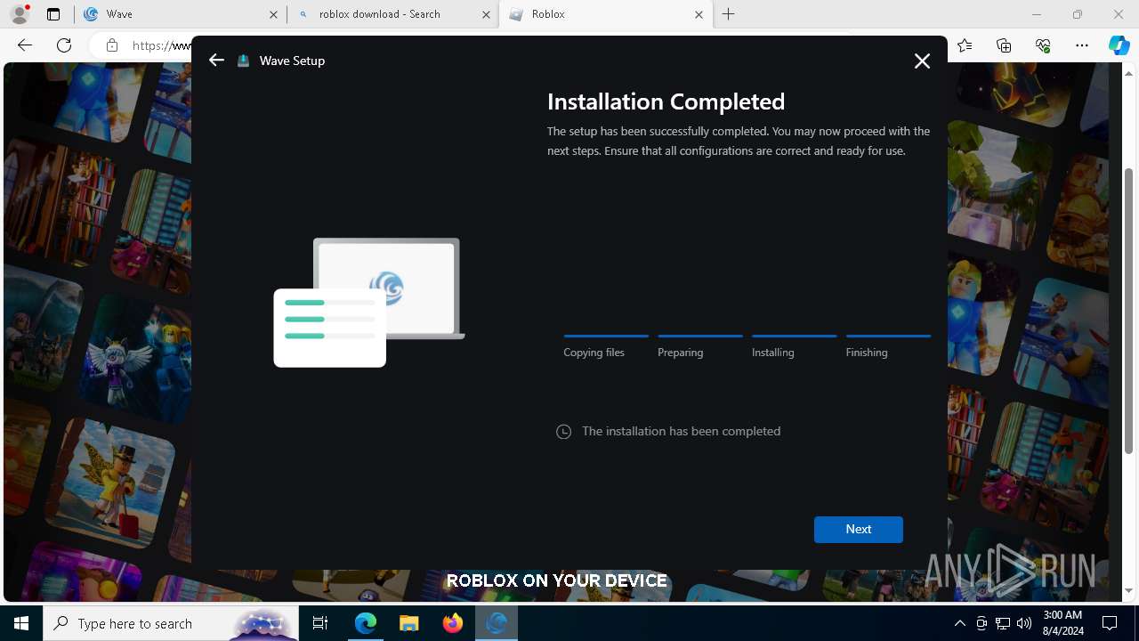The image size is (1139, 641).
Task: Open the Copilot sidebar
Action: (1119, 45)
